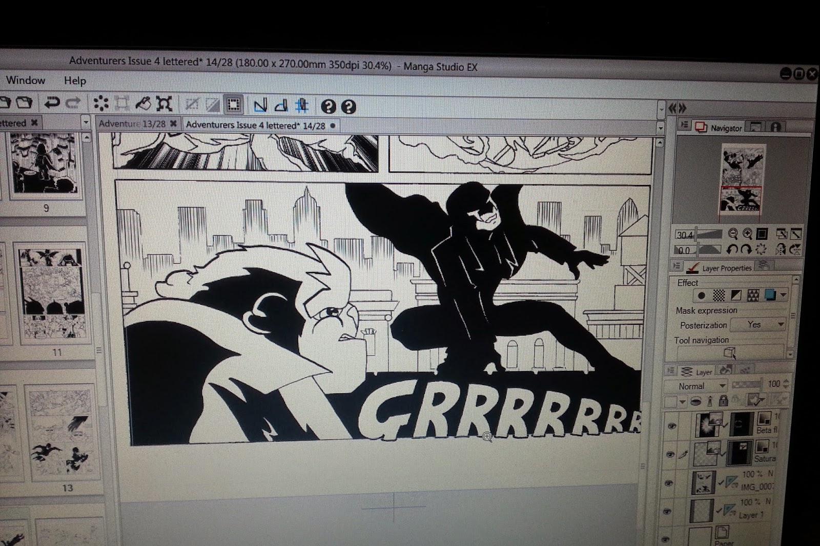This screenshot has height=546, width=820.
Task: Open the Posterization Yes dropdown
Action: click(758, 324)
